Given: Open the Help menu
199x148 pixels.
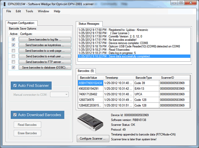Looking at the screenshot, I should tap(57, 11).
